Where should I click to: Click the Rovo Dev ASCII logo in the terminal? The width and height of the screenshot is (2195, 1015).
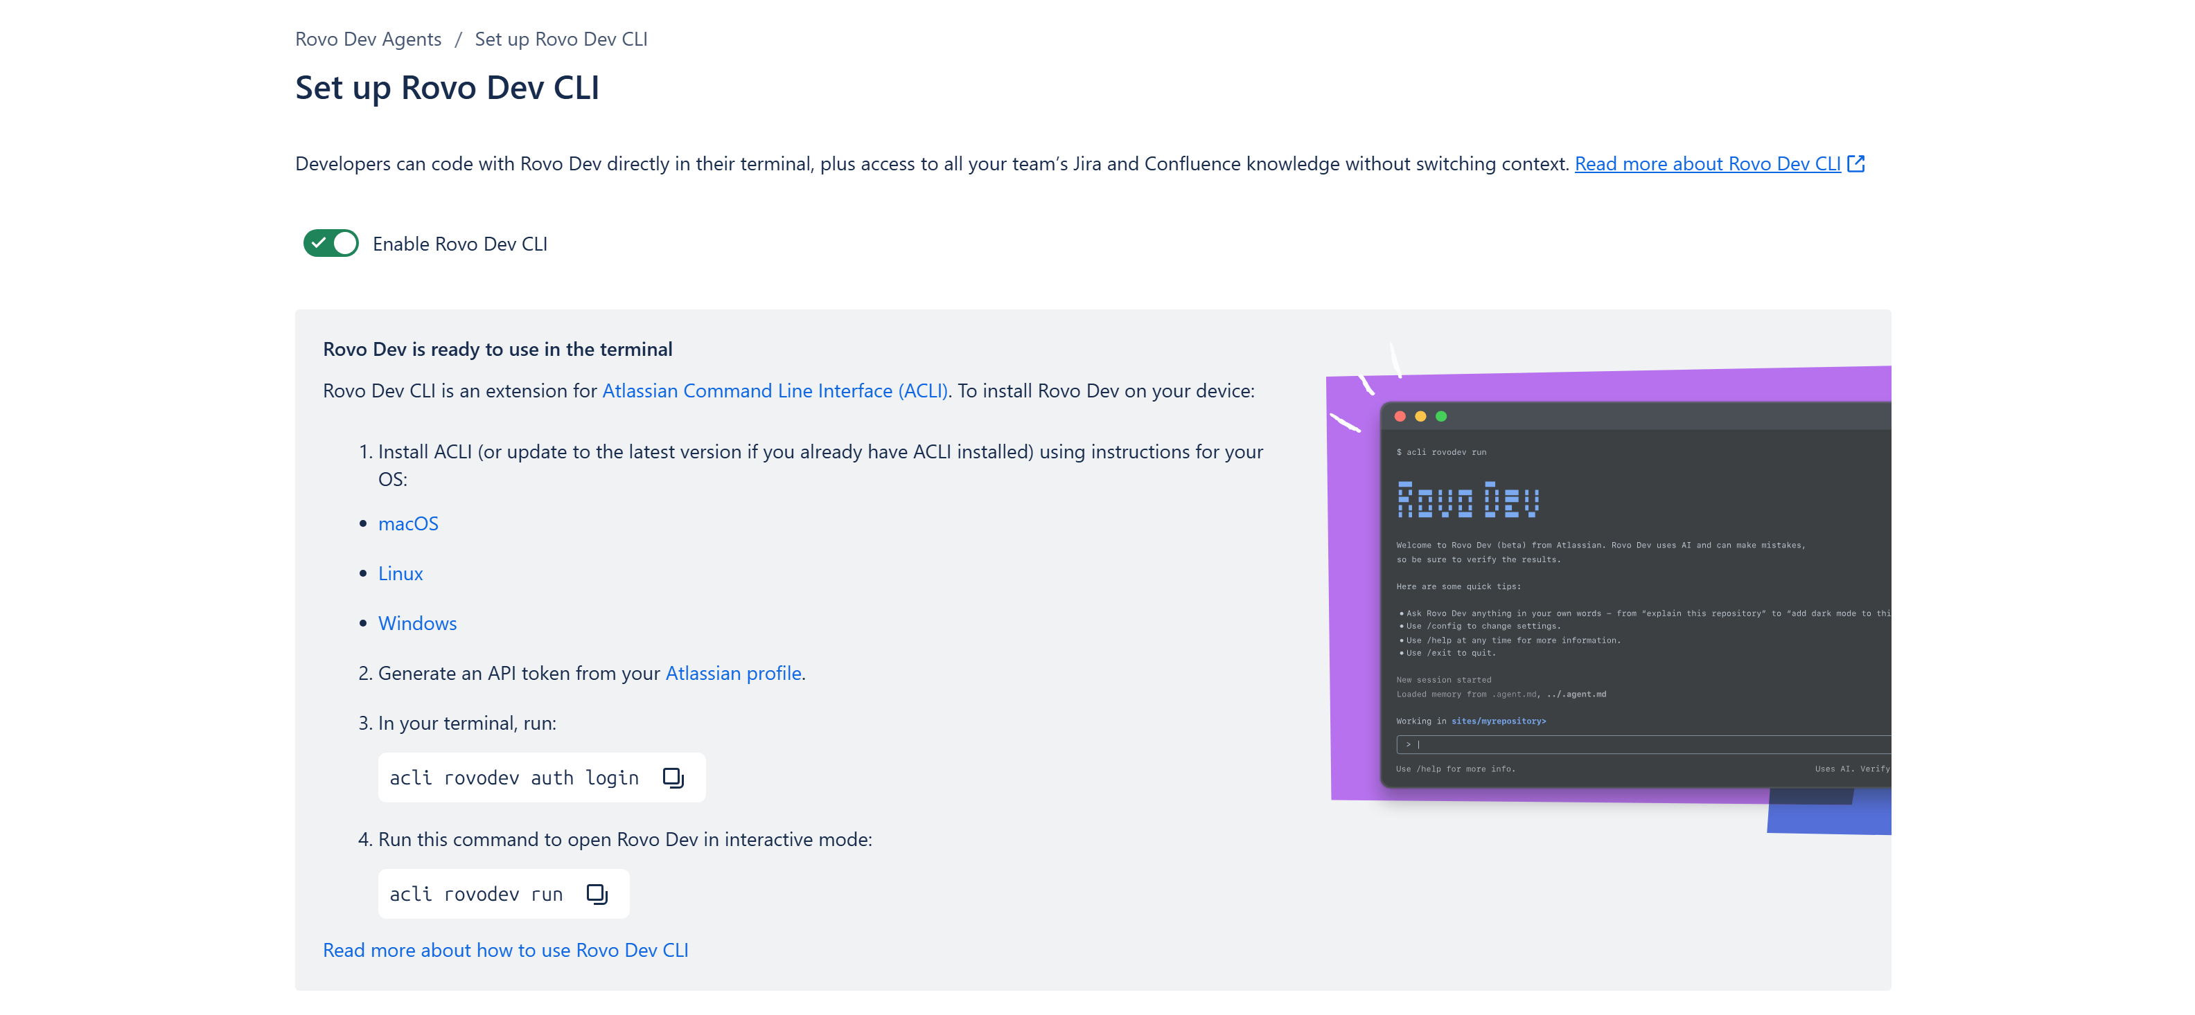[x=1467, y=501]
